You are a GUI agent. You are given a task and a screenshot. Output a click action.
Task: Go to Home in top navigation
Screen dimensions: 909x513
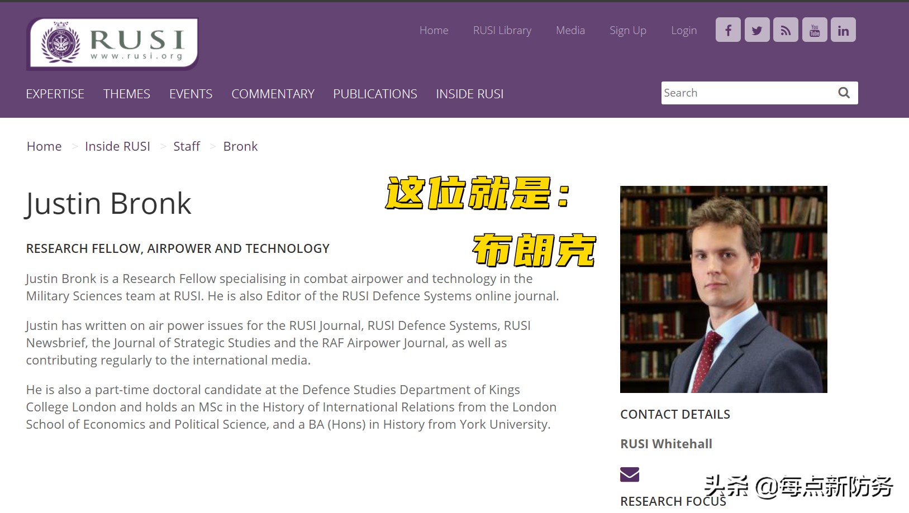434,30
